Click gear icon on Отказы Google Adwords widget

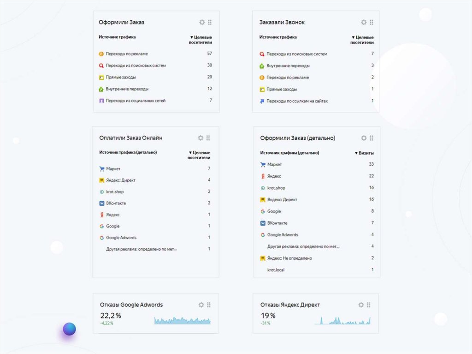click(201, 305)
